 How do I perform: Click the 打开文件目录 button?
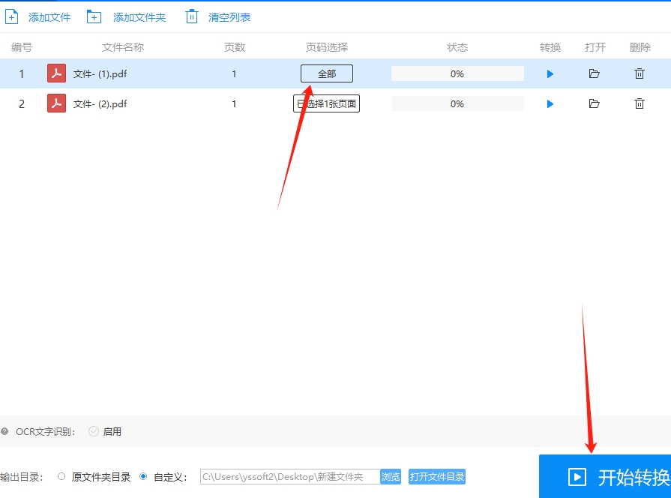pos(437,476)
